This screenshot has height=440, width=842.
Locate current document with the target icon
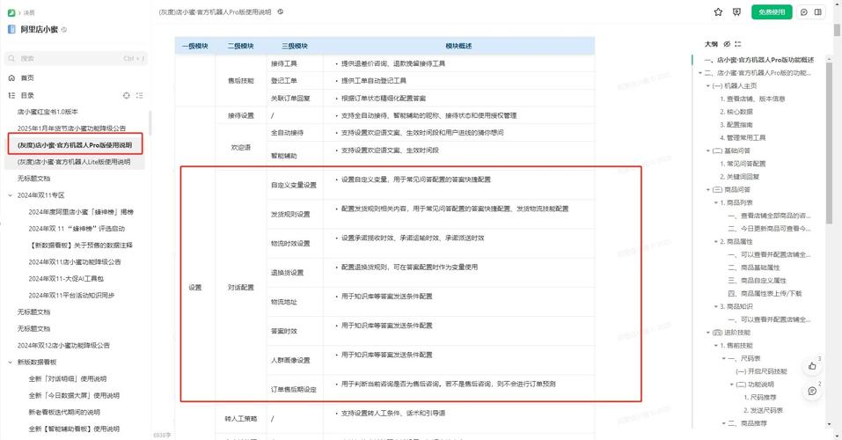point(126,95)
